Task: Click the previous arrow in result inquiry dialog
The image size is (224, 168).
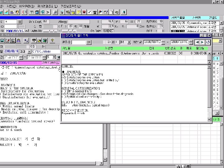Action: (197, 42)
